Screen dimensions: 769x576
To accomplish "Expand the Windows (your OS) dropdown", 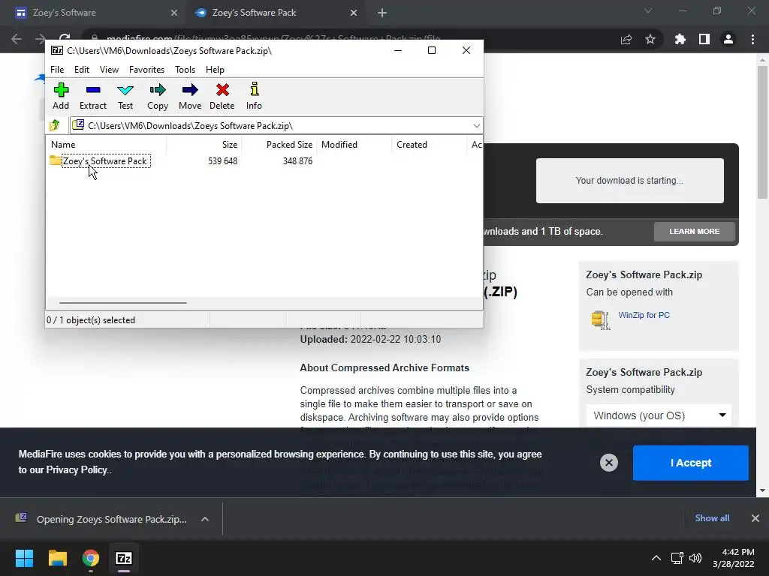I will pos(659,415).
